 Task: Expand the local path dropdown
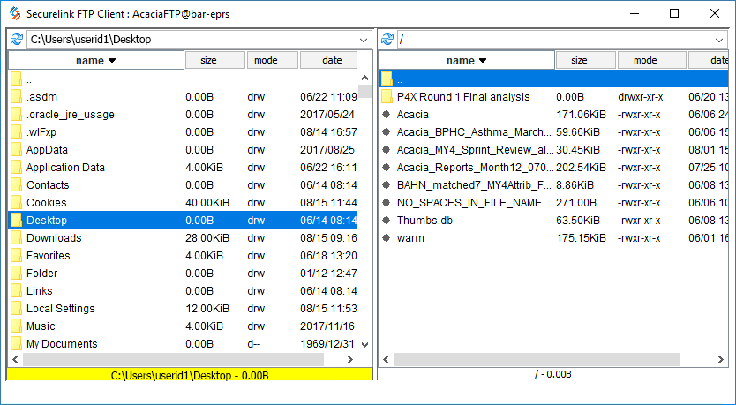click(x=364, y=40)
